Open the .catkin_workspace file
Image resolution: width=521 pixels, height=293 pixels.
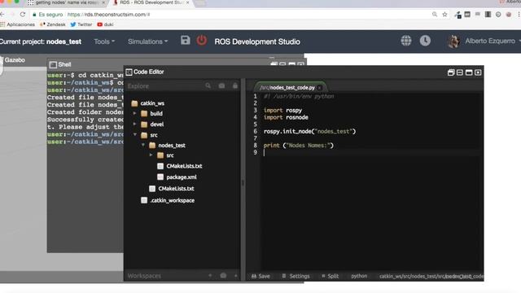172,200
